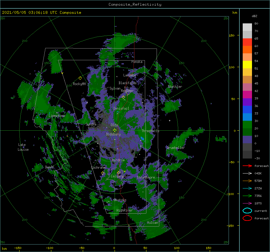Click the red forecast arrow in legend
The width and height of the screenshot is (270, 252).
[247, 166]
